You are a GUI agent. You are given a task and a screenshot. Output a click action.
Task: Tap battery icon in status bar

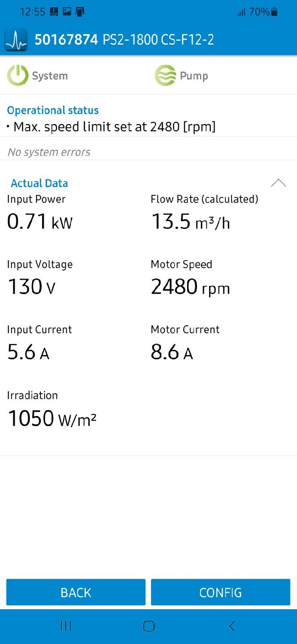(275, 12)
